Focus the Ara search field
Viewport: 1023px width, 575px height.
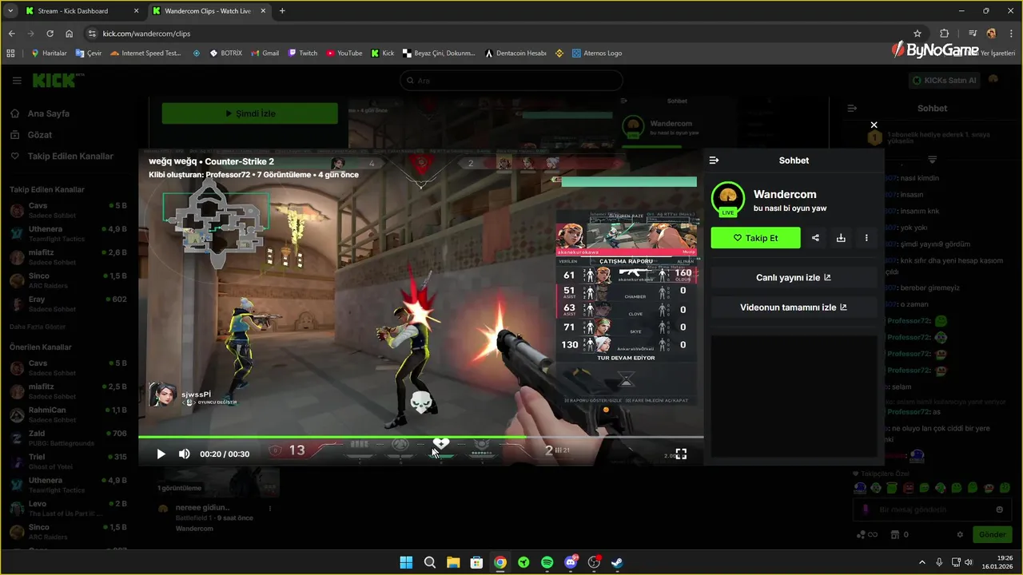coord(511,81)
